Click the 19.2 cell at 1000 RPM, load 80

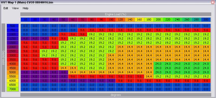pos(92,34)
